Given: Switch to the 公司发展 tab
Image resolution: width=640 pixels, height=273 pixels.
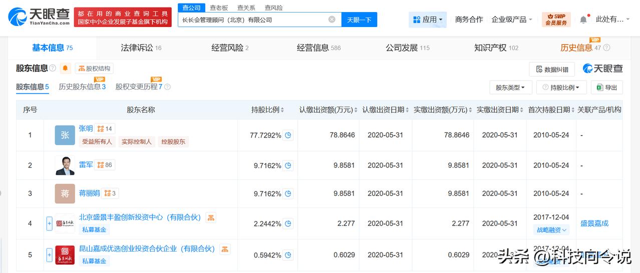Looking at the screenshot, I should pyautogui.click(x=408, y=48).
